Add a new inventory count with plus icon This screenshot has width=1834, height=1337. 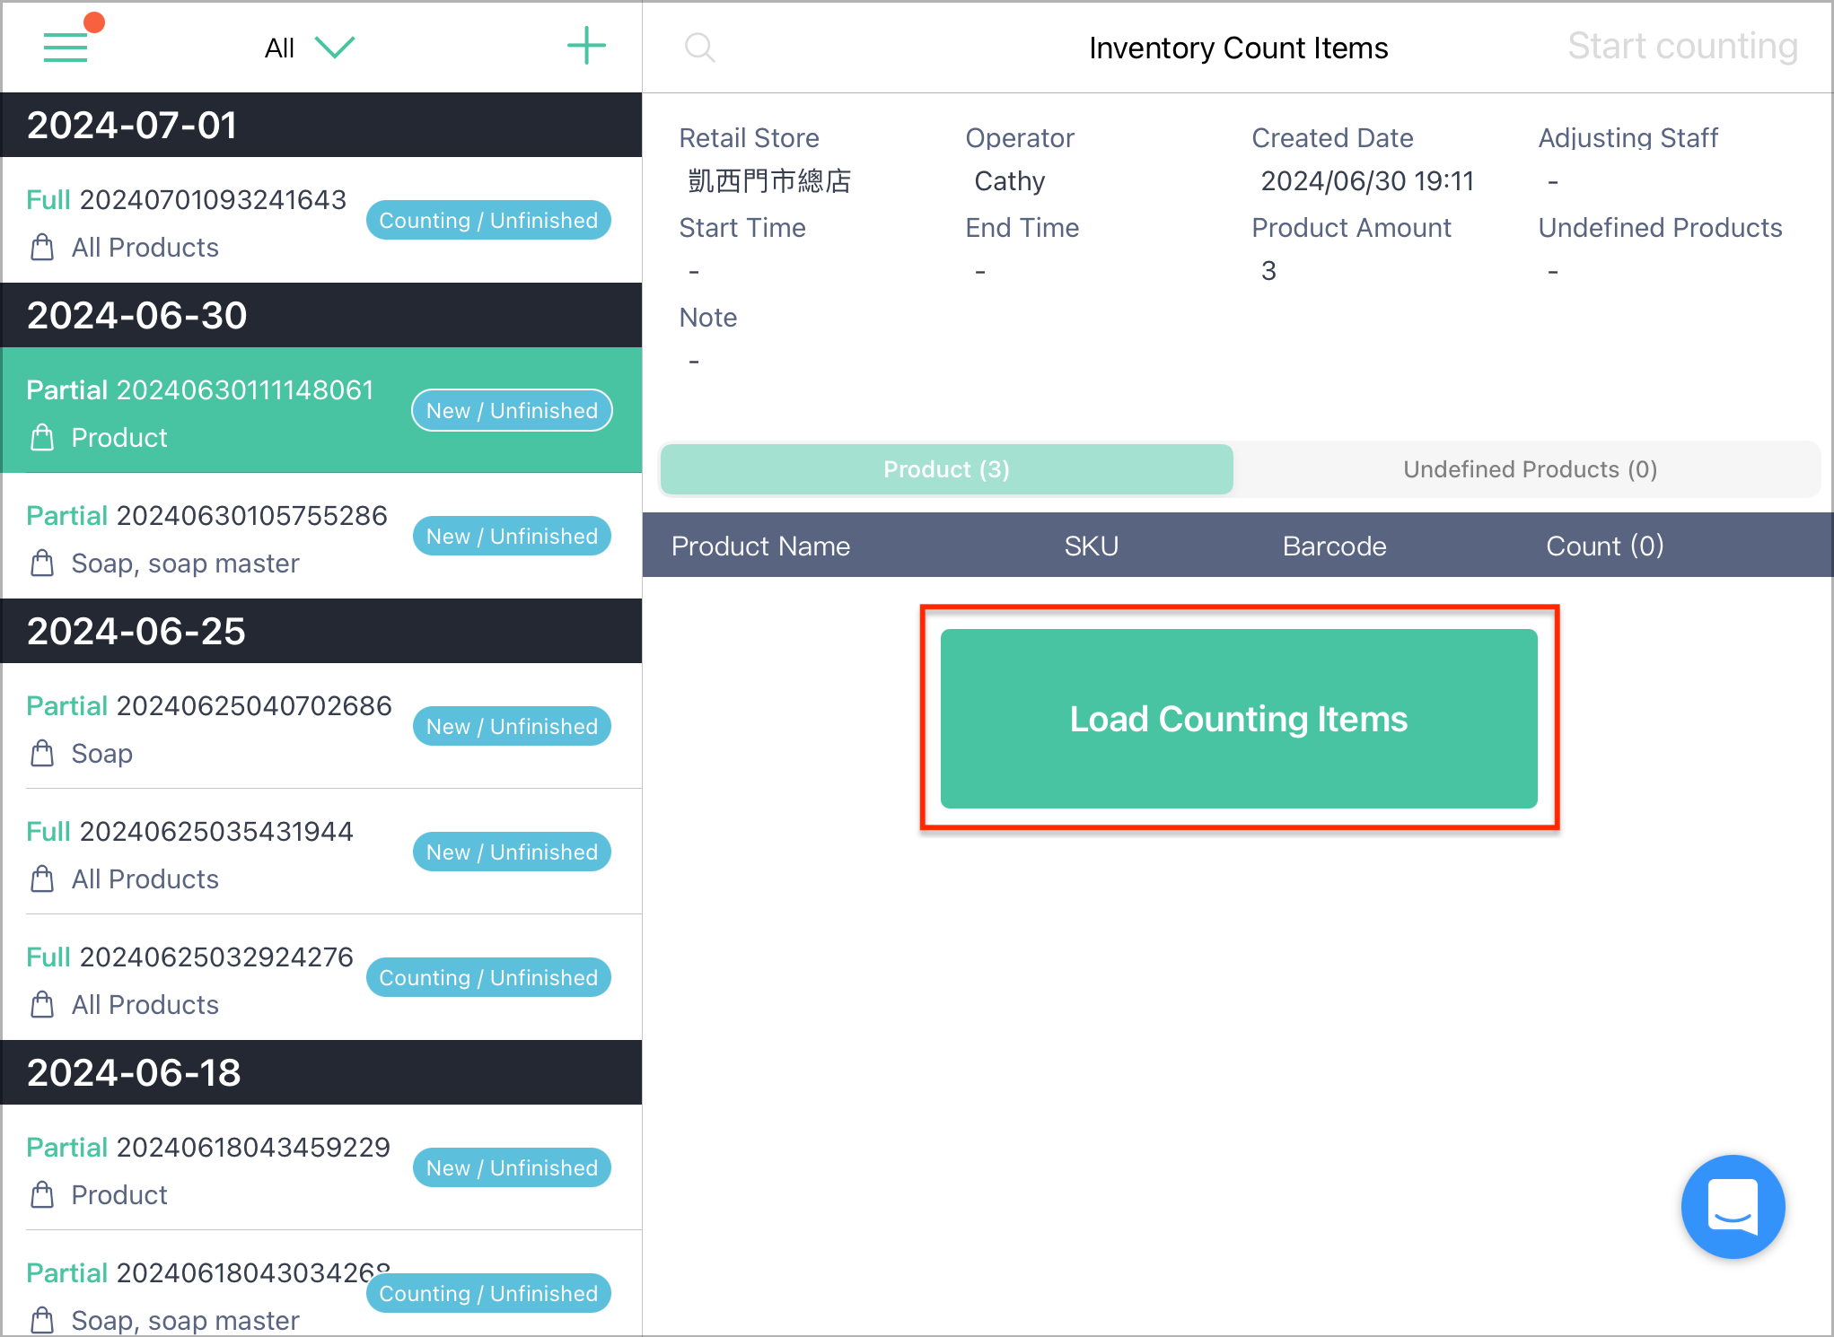click(x=586, y=46)
